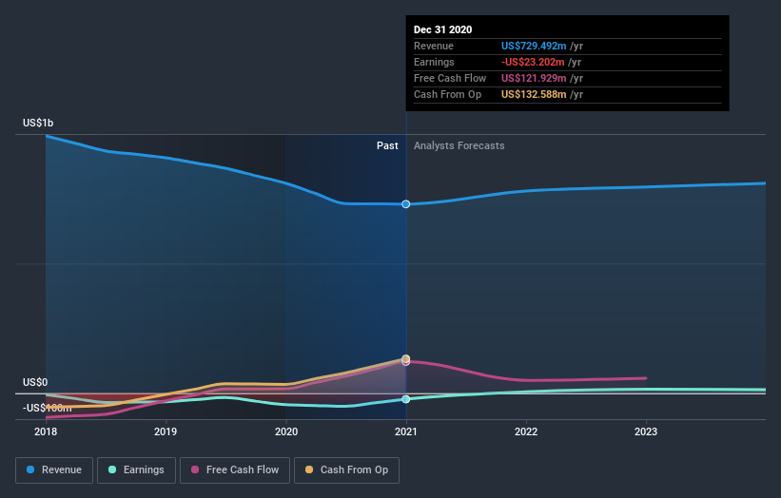Viewport: 781px width, 498px height.
Task: Click the US$121.929m free cash flow value
Action: point(534,78)
